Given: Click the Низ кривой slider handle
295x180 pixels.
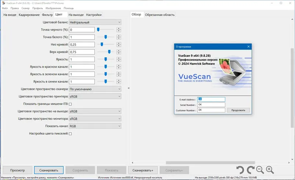Looking at the screenshot, I should (102, 44).
